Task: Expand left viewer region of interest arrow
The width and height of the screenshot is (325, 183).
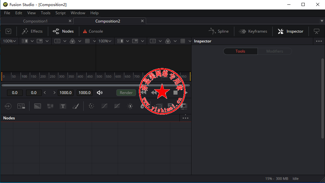Action: (65, 41)
